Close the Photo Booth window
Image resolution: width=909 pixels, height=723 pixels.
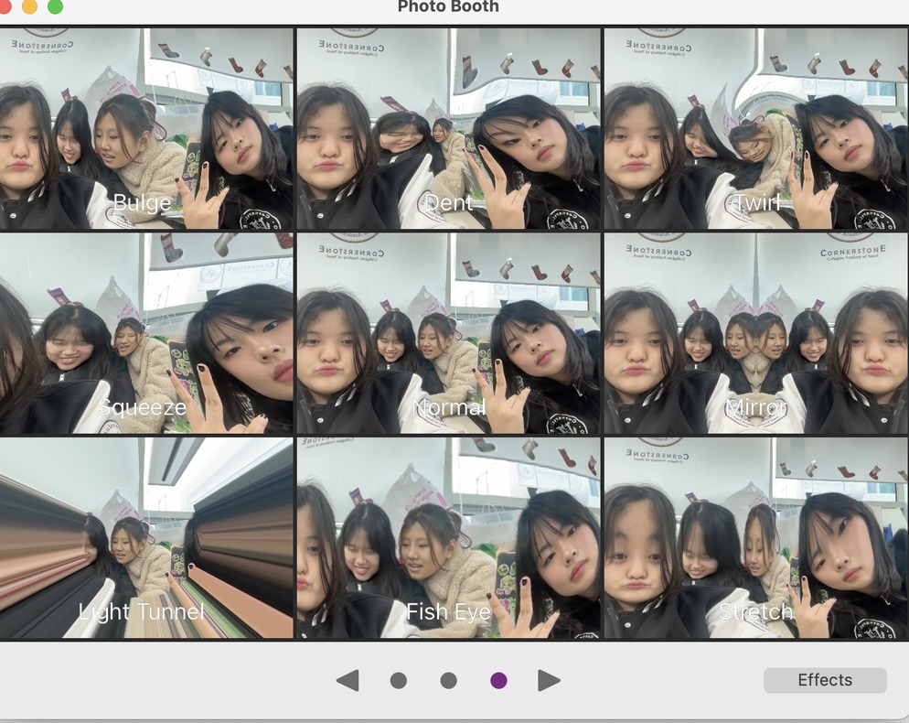[5, 5]
